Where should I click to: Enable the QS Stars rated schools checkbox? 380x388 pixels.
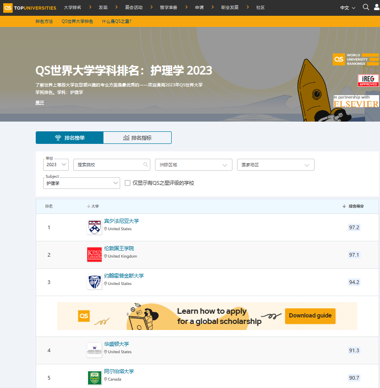(x=128, y=183)
